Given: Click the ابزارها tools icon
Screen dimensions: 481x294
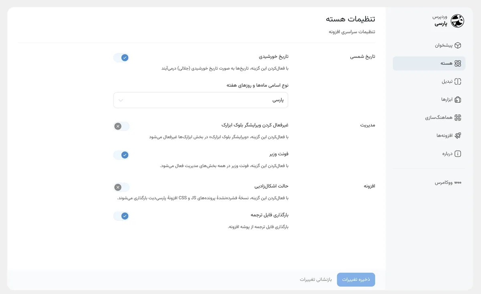Looking at the screenshot, I should (458, 99).
